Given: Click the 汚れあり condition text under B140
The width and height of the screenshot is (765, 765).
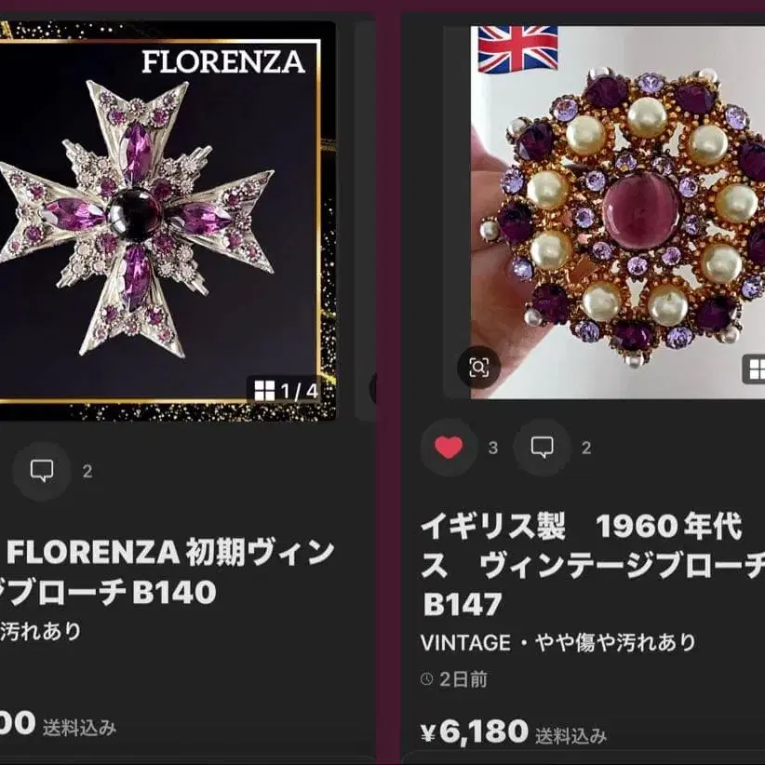Looking at the screenshot, I should [40, 631].
